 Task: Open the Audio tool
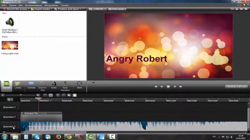pos(54,86)
